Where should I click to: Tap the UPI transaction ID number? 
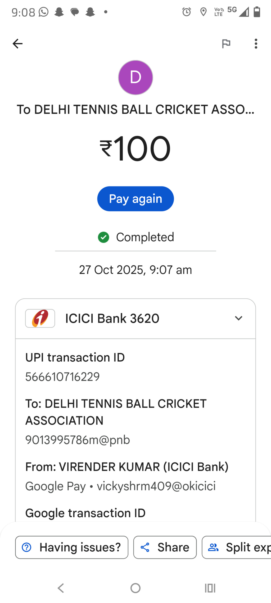(62, 377)
